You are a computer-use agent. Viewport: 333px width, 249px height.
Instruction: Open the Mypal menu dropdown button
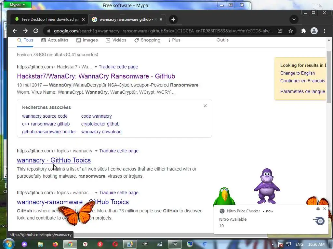(x=18, y=5)
